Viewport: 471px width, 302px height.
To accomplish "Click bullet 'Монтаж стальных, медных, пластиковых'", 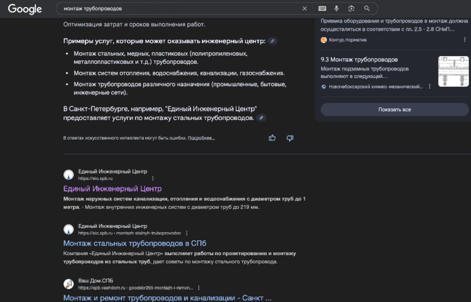I will point(161,58).
